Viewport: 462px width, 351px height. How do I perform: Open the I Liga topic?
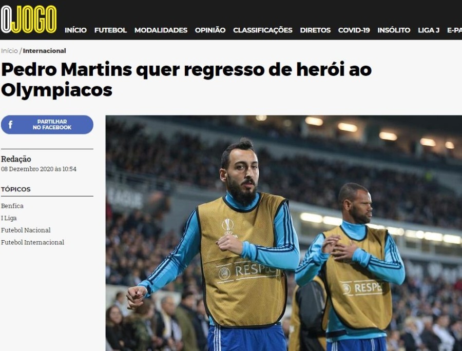point(9,218)
